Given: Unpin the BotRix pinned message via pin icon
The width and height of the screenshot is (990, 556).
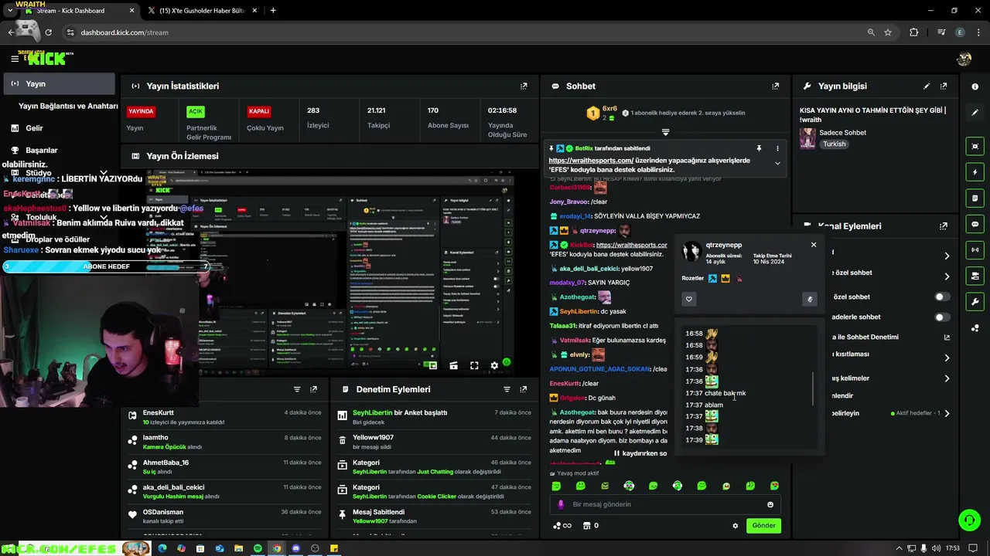Looking at the screenshot, I should [759, 148].
